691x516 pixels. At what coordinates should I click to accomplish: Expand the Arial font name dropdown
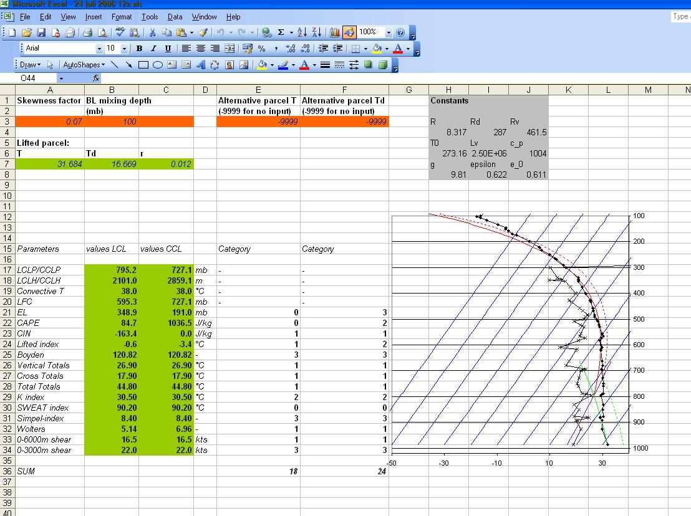point(99,49)
